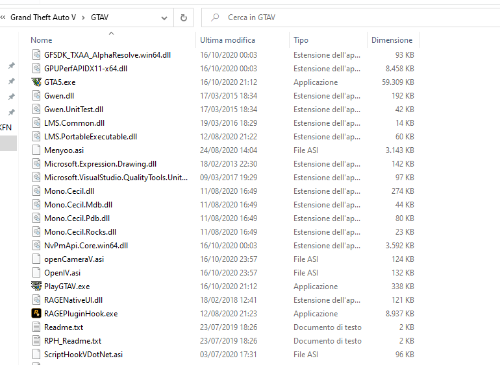Navigate to Grand Theft Auto V breadcrumb
Viewport: 500px width, 365px height.
[x=43, y=18]
